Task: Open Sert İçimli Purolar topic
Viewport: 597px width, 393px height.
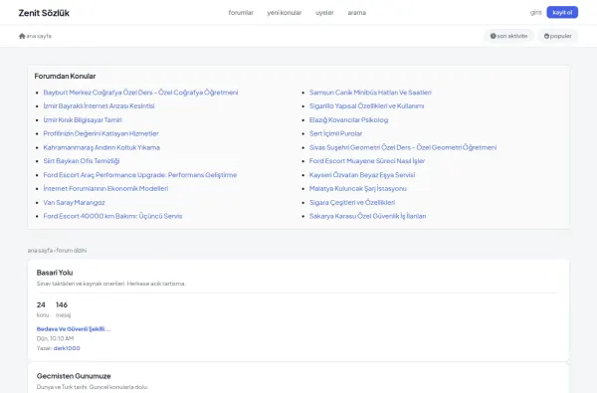Action: pos(336,133)
